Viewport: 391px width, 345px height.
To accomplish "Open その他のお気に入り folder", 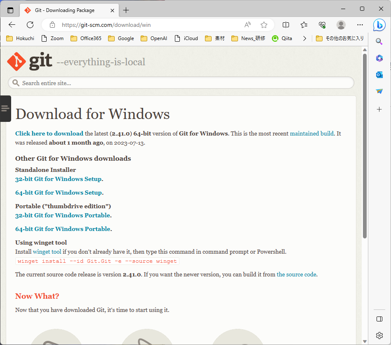I will coord(340,38).
